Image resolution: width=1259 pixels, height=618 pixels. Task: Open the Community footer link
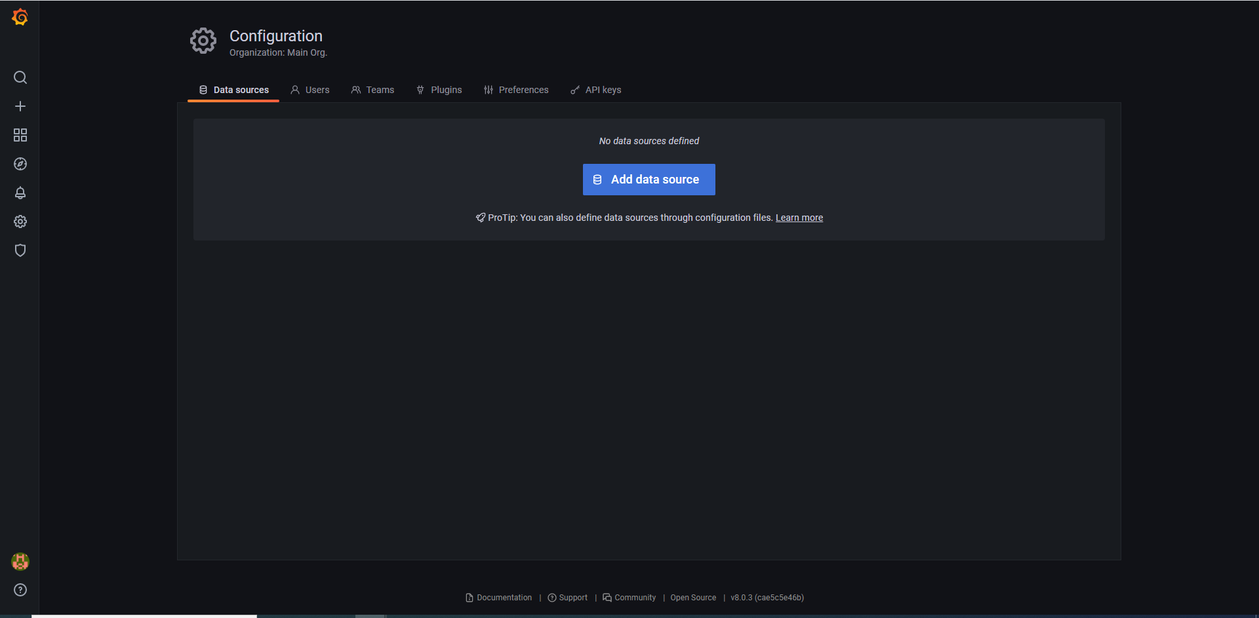629,598
